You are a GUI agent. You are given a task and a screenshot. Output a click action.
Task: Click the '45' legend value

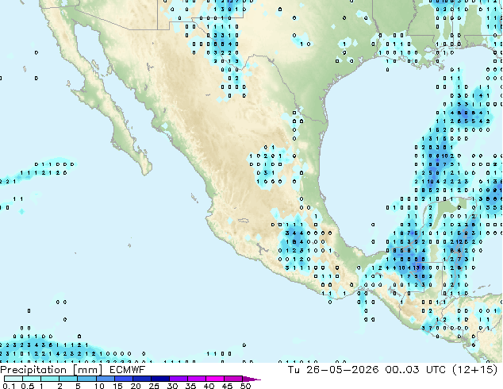click(x=227, y=386)
